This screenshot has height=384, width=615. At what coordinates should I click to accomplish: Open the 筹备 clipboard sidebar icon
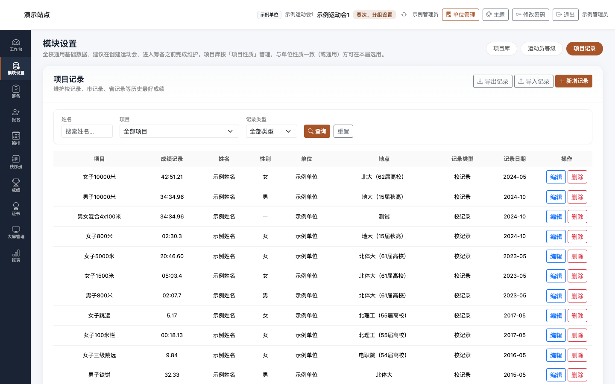(x=16, y=92)
